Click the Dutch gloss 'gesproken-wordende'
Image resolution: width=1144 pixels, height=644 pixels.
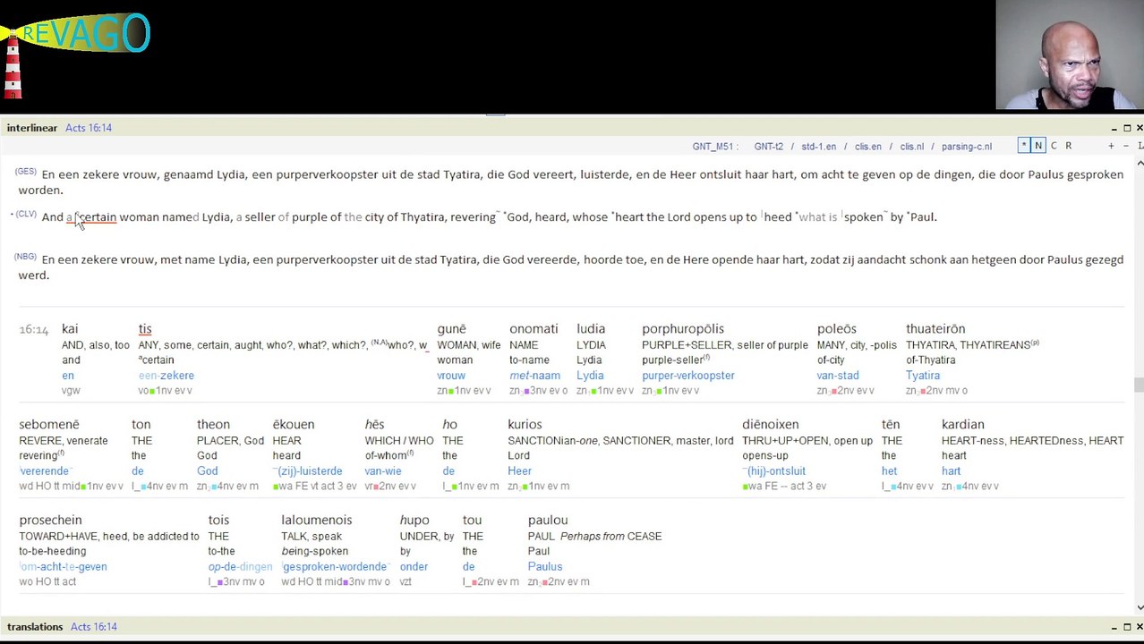pos(335,567)
